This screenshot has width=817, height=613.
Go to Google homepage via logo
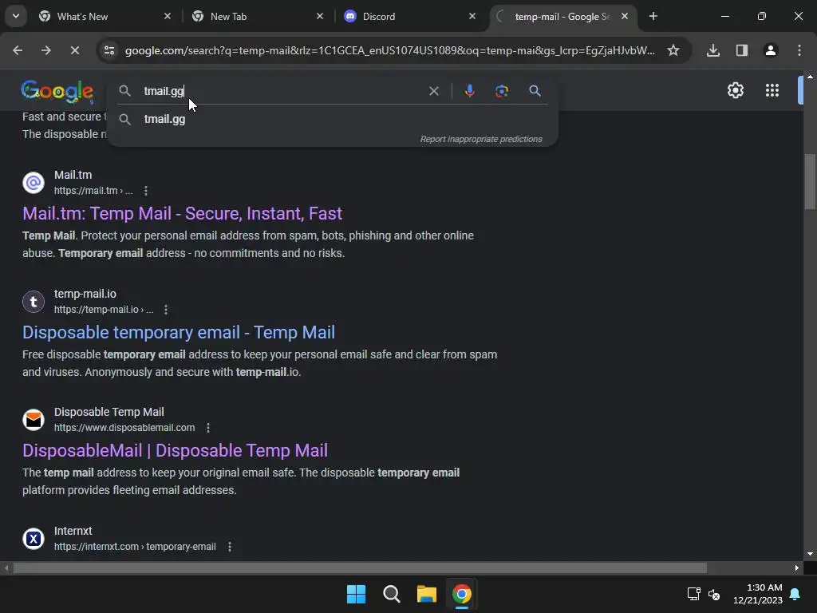(x=57, y=92)
